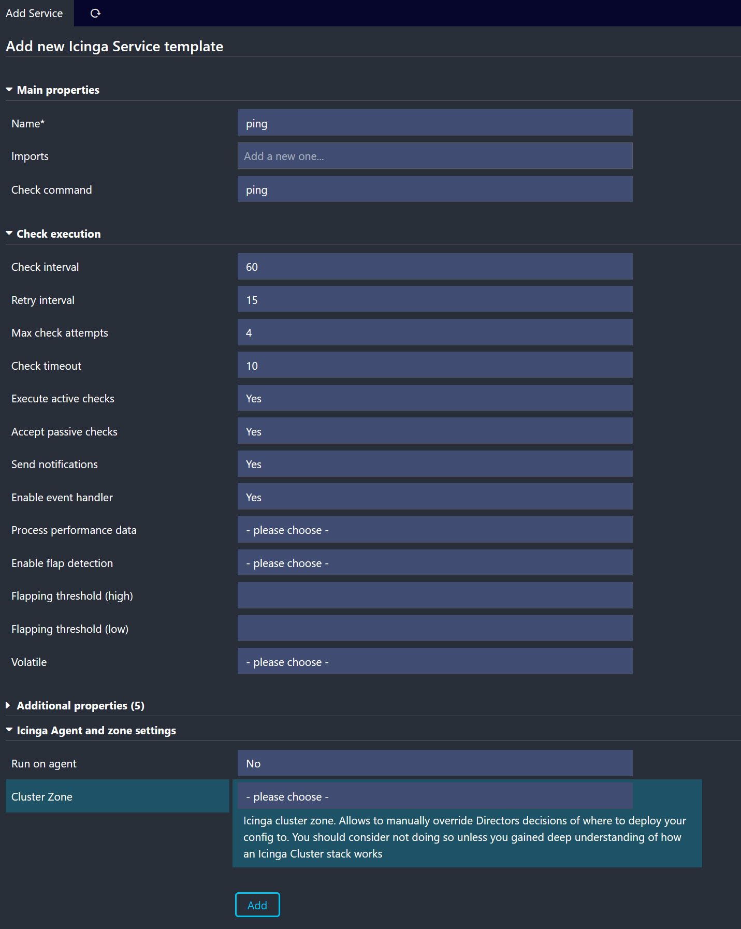
Task: Click the Retry interval field
Action: tap(434, 300)
